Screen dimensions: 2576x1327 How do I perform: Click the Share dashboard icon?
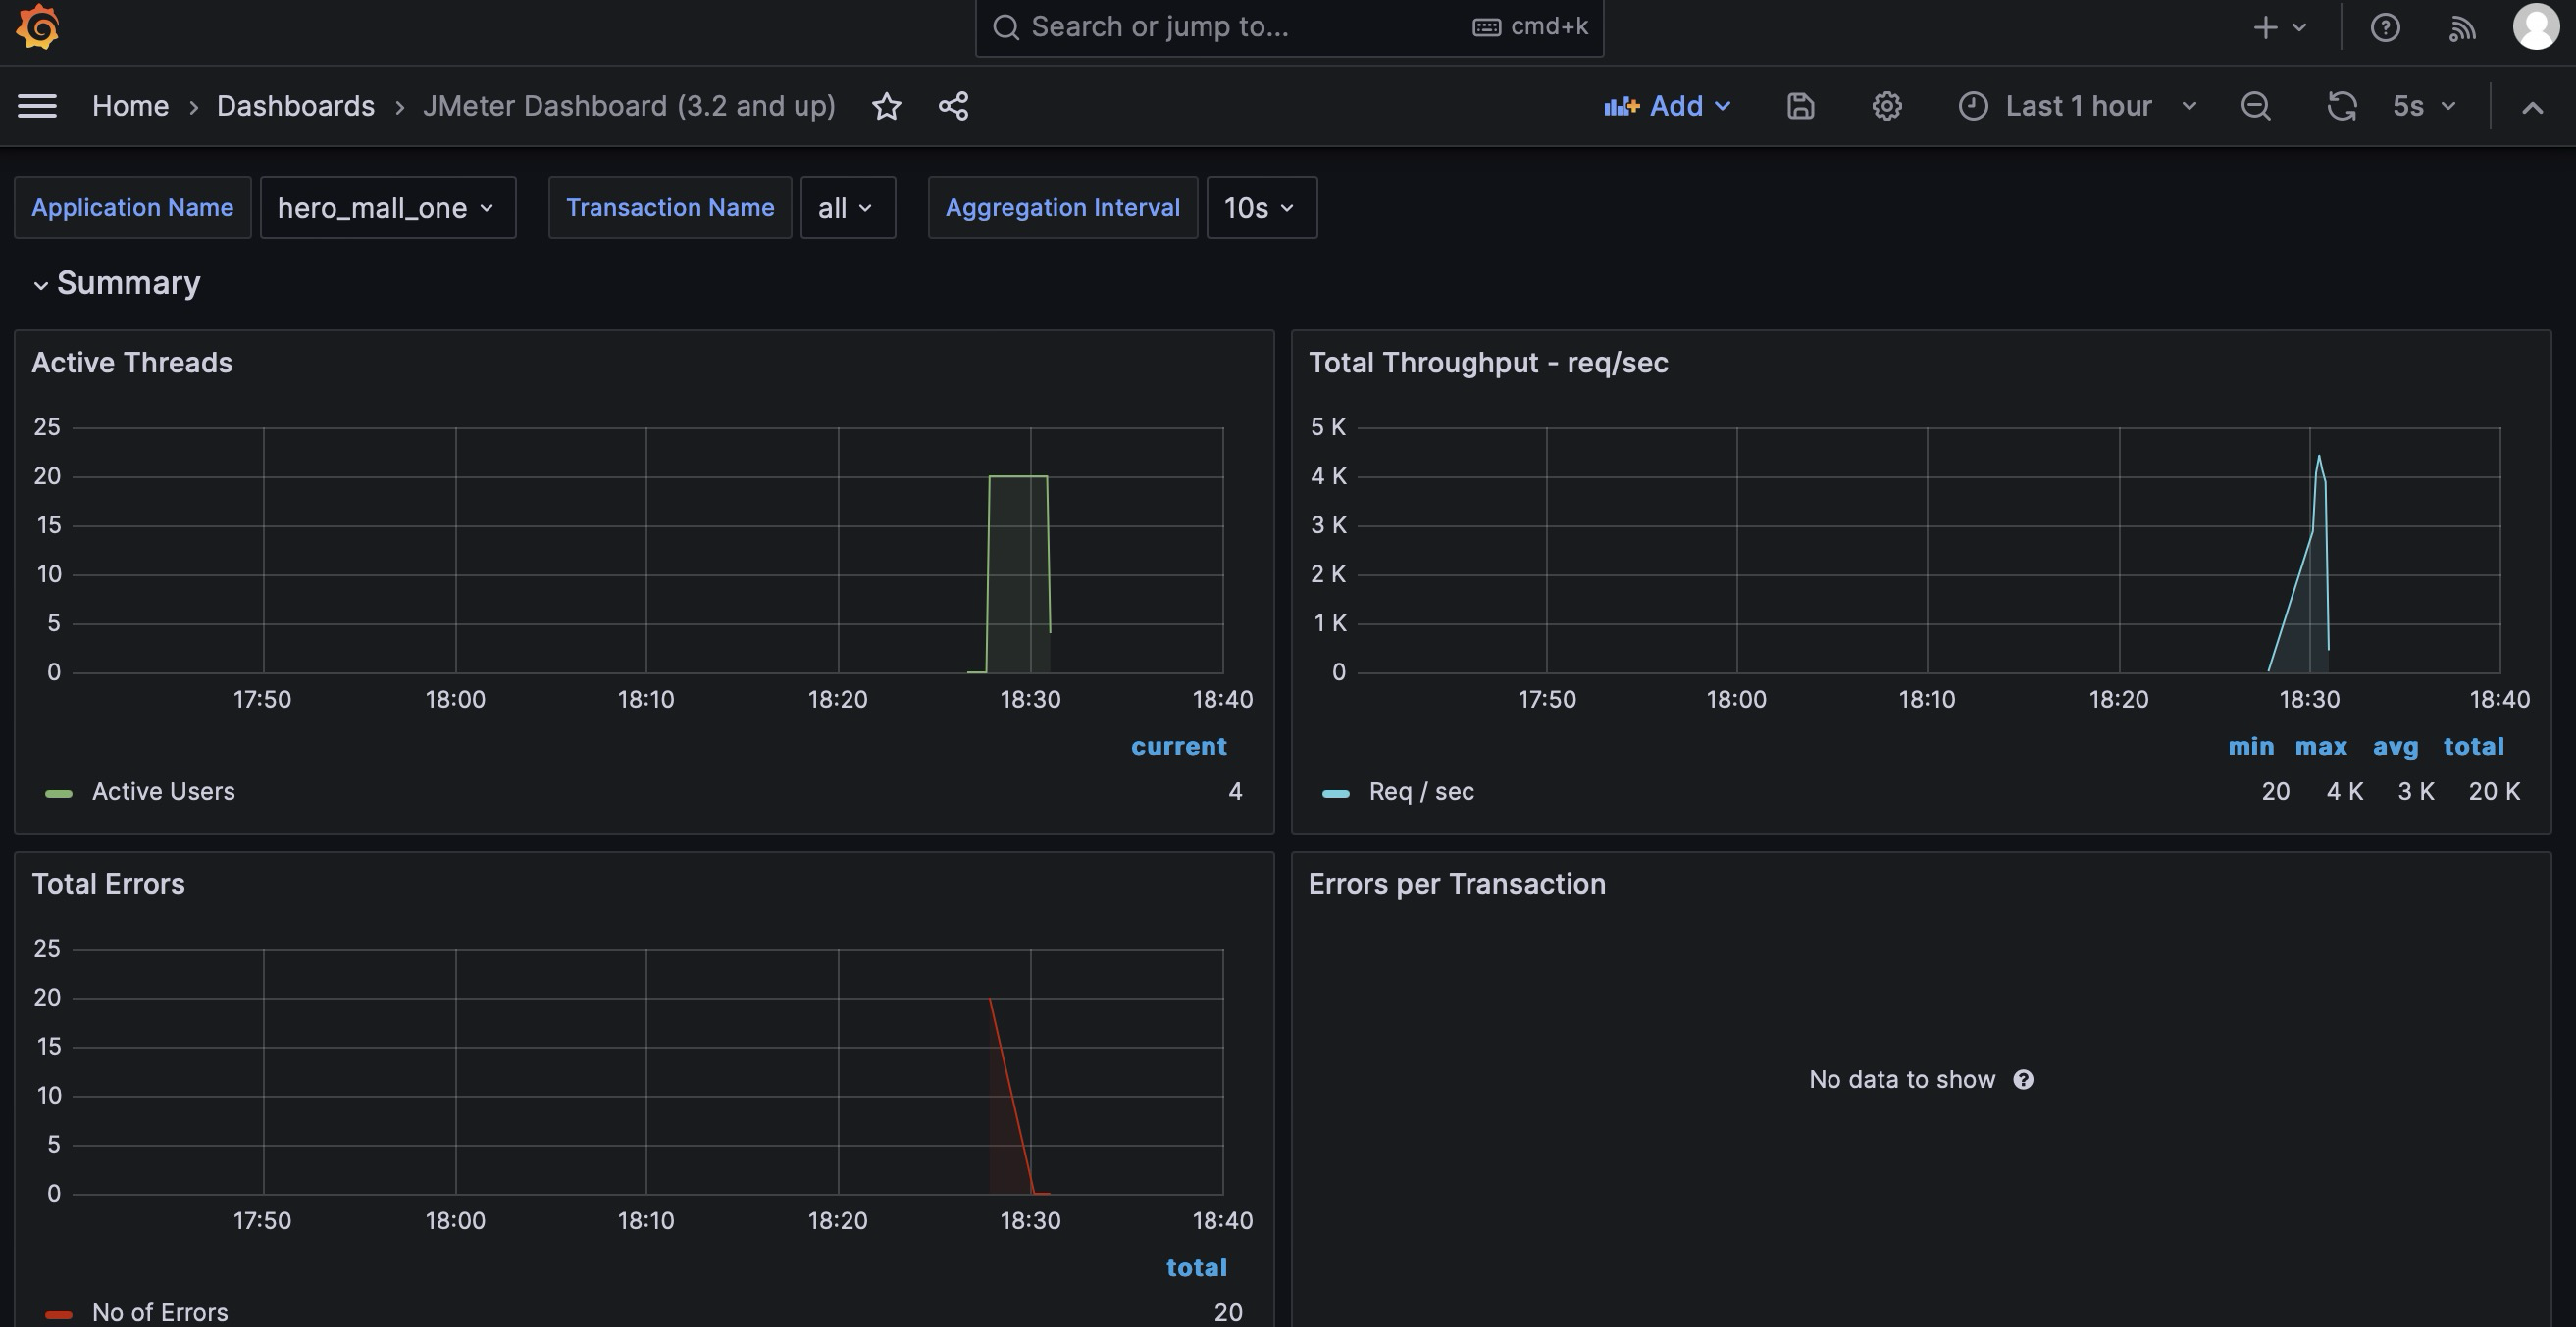click(x=952, y=105)
